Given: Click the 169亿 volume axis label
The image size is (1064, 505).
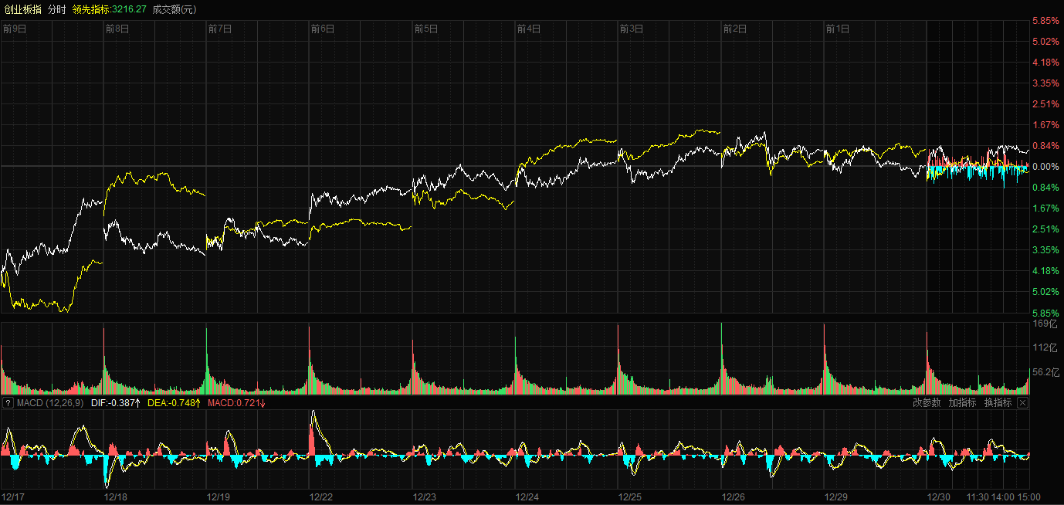Looking at the screenshot, I should pyautogui.click(x=1044, y=324).
